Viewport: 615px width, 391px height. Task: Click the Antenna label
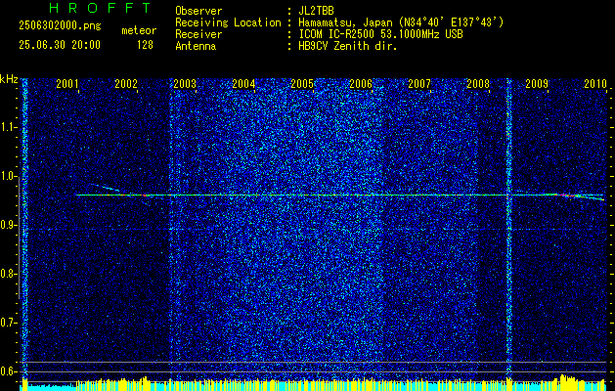click(x=196, y=46)
